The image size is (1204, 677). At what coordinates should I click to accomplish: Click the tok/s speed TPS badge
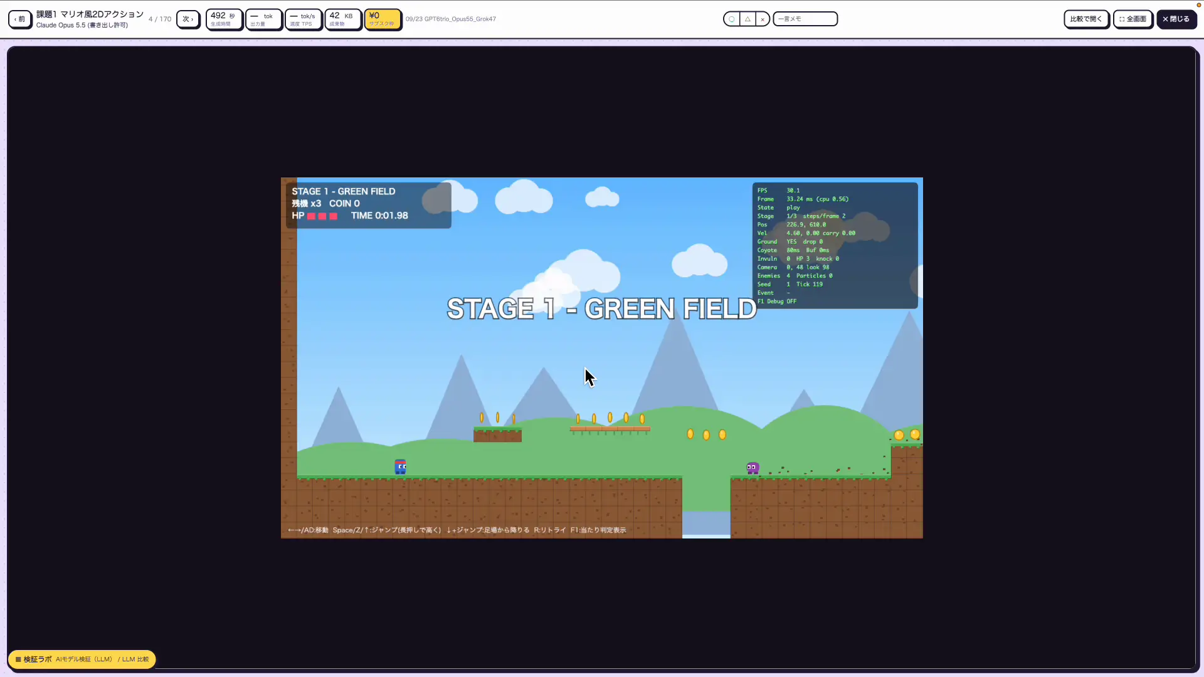[304, 19]
